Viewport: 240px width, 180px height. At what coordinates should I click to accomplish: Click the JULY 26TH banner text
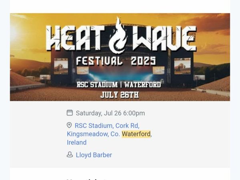(120, 95)
